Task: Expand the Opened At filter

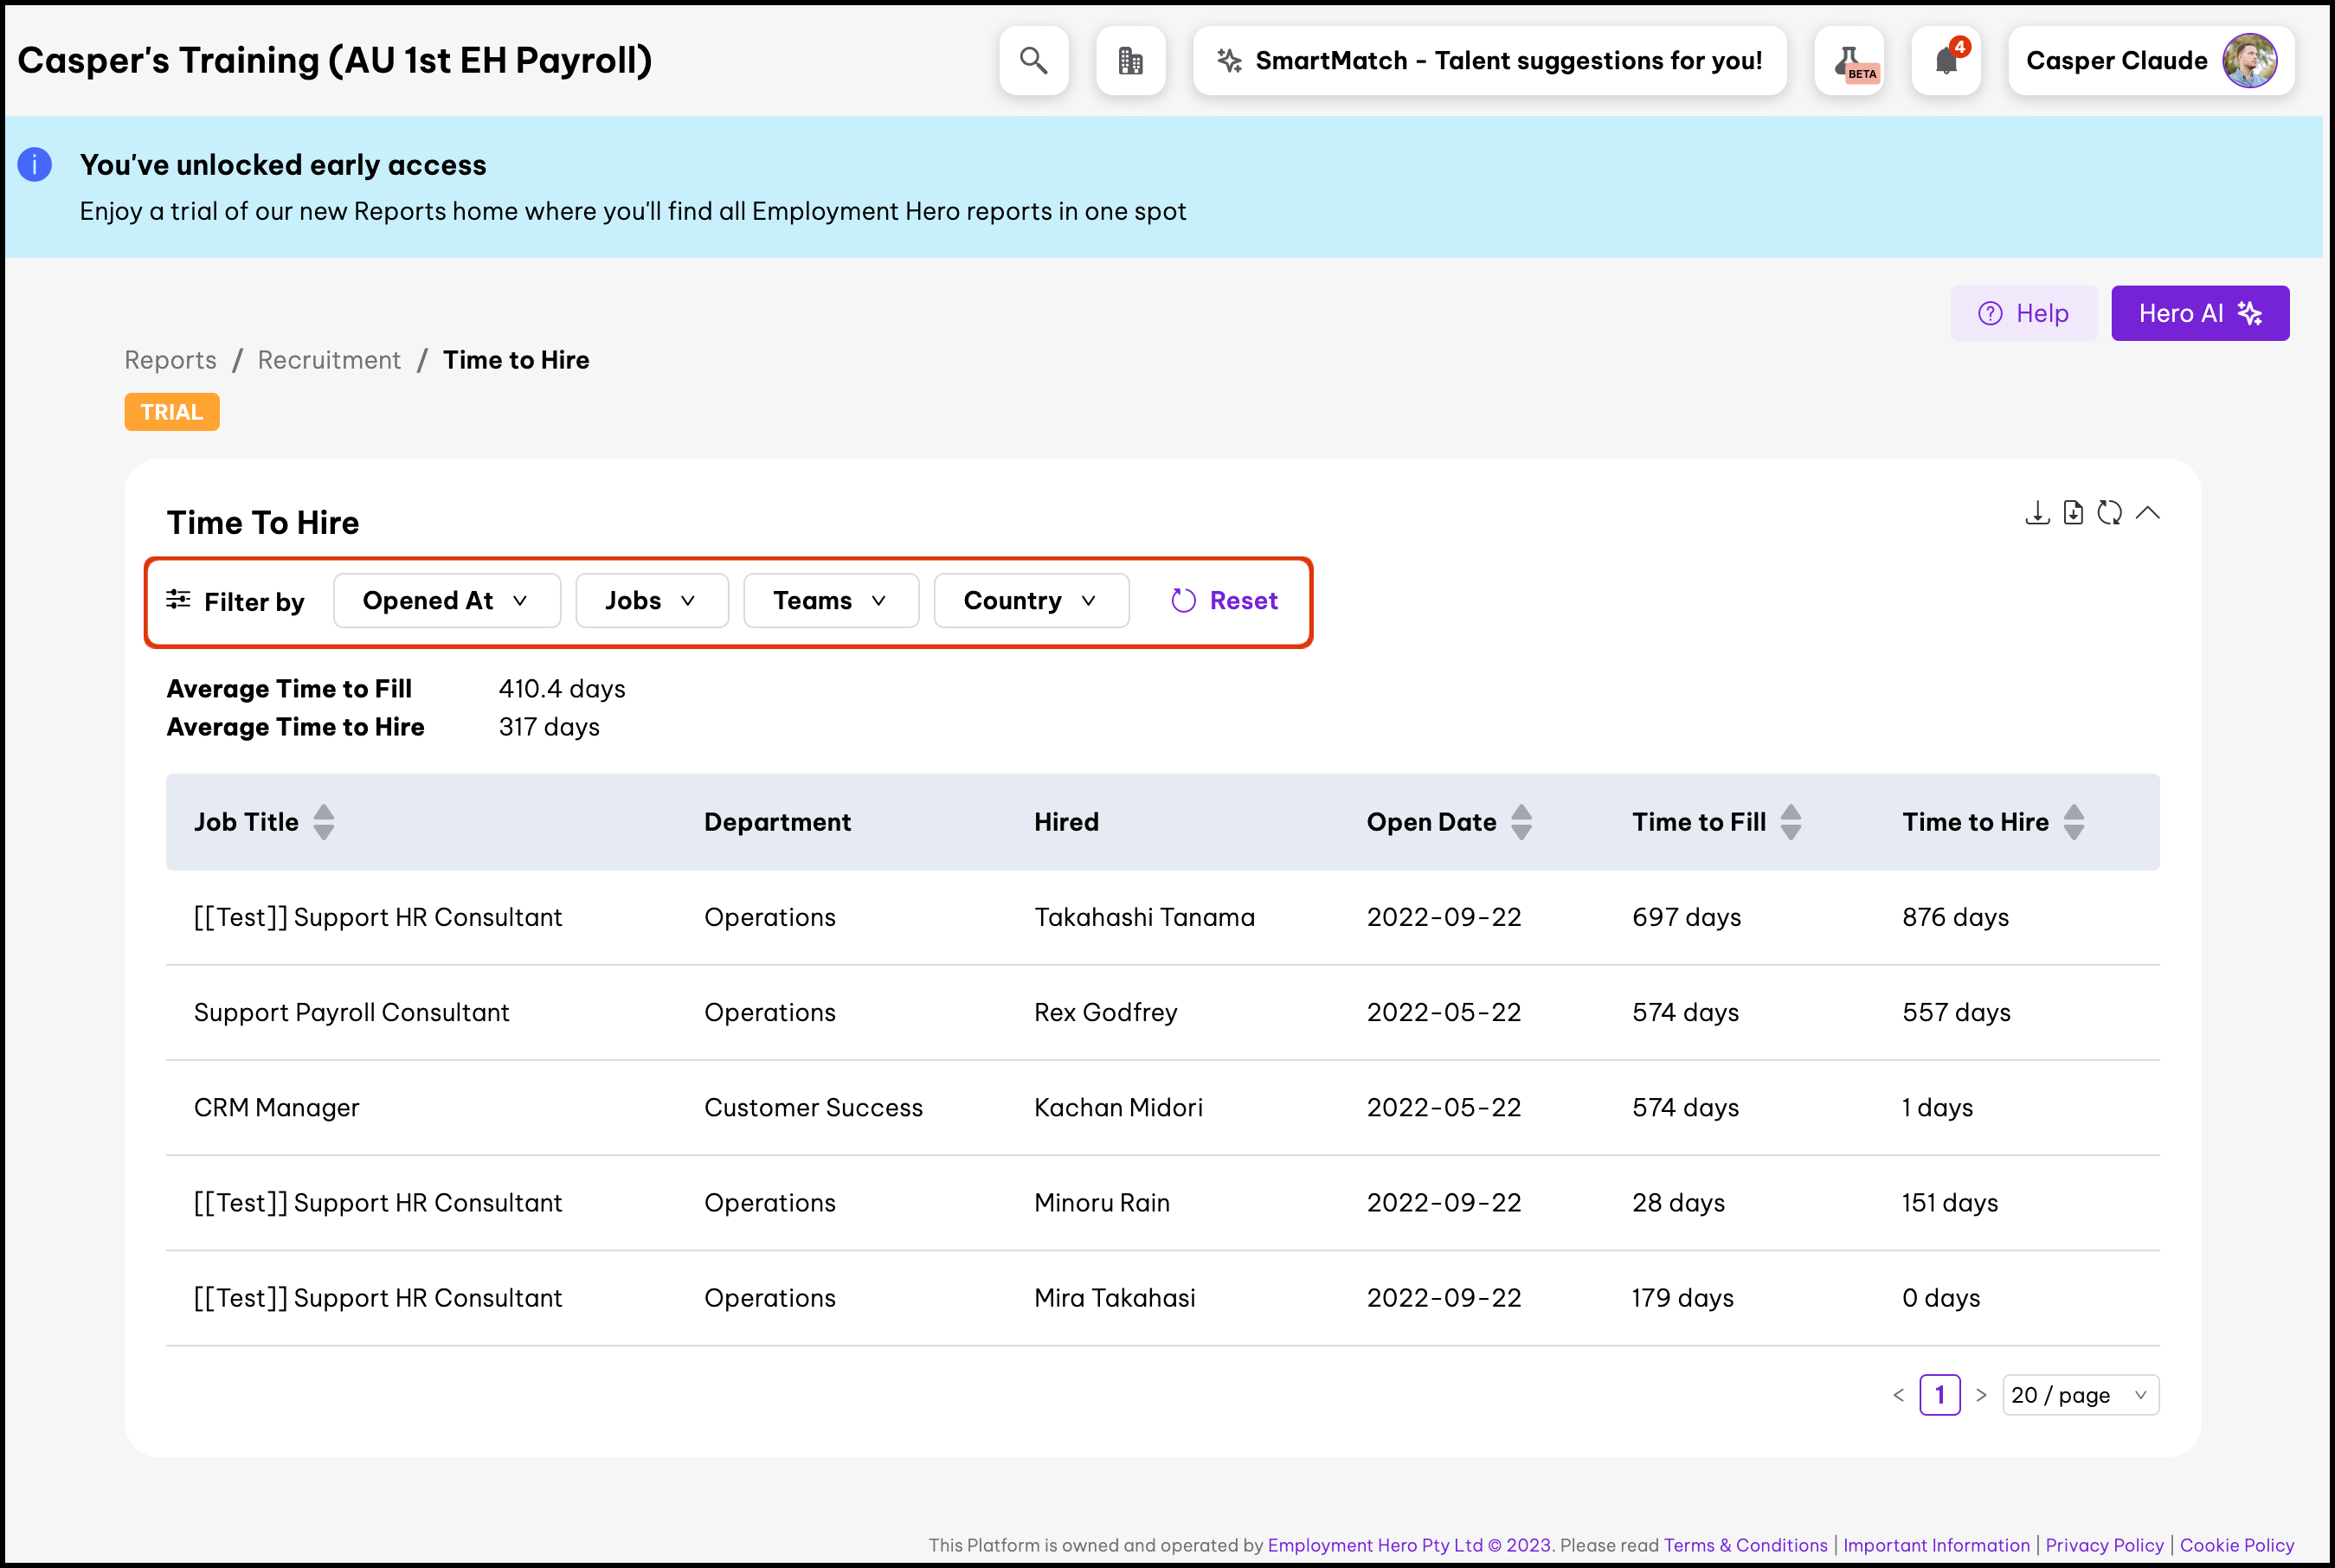Action: 446,601
